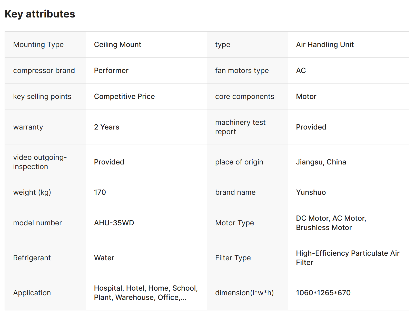Click the AHU-35WD model number
Image resolution: width=415 pixels, height=314 pixels.
tap(114, 223)
